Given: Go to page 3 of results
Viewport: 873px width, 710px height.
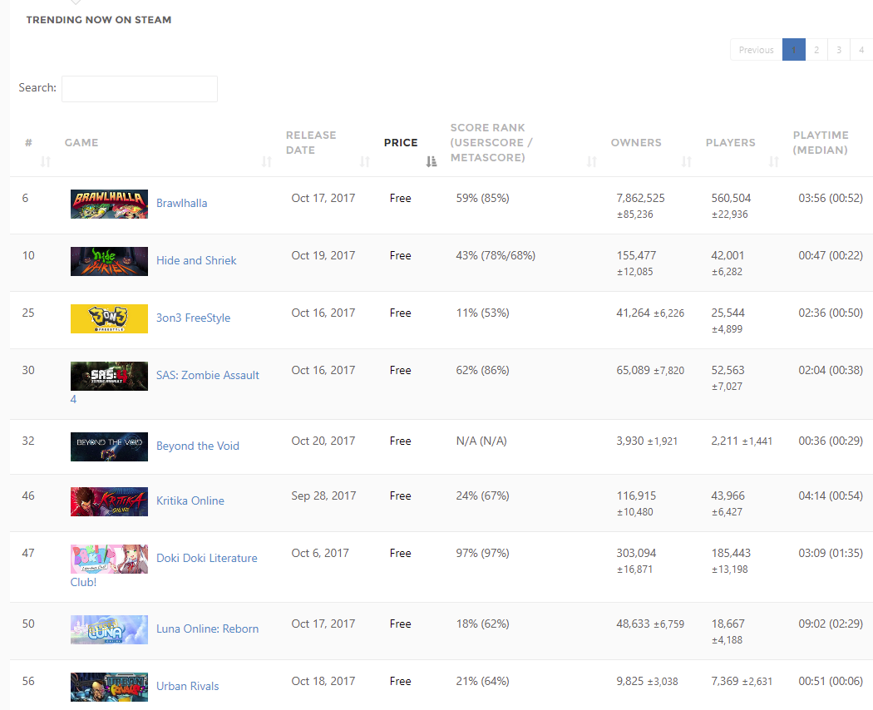Looking at the screenshot, I should click(839, 50).
